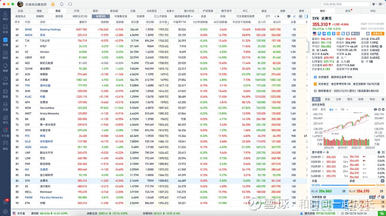Open Palo Alto Networks row
386x216 pixels.
[160, 197]
